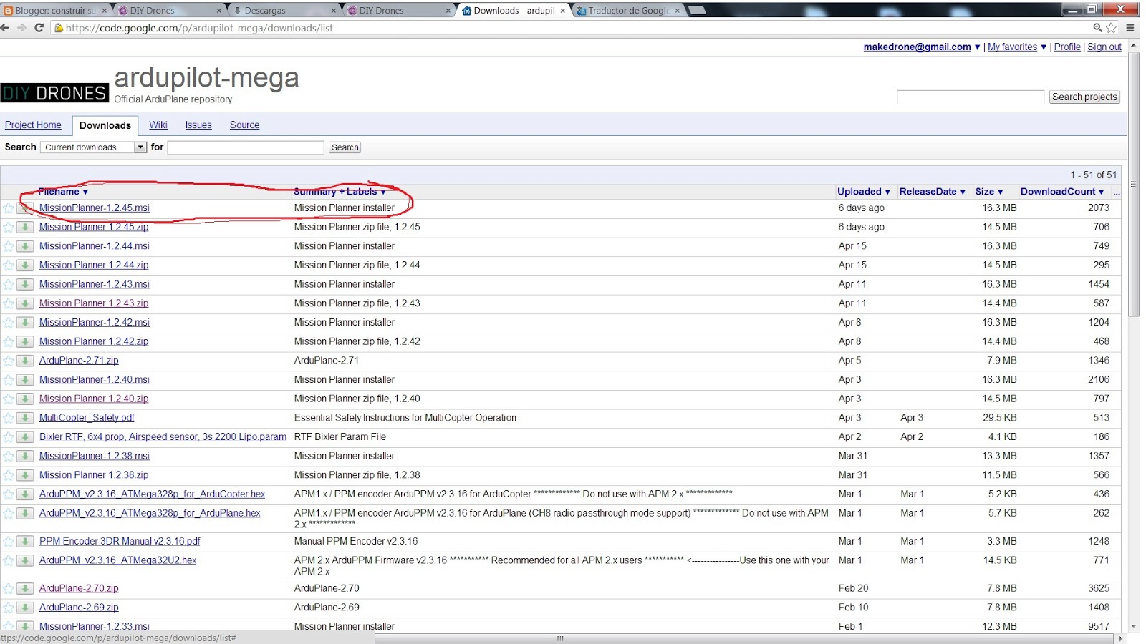Viewport: 1146px width, 644px height.
Task: Click the horizontal scrollbar at page bottom
Action: pos(560,638)
